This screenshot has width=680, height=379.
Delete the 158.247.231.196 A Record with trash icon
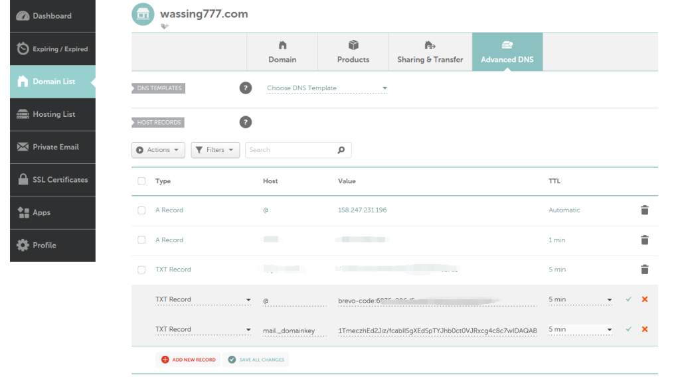(644, 210)
